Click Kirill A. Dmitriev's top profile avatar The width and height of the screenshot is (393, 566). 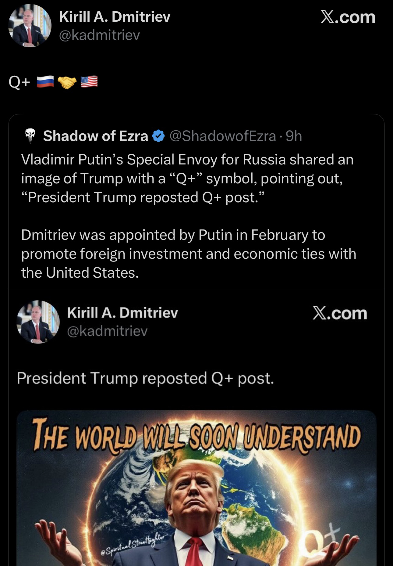[x=30, y=26]
